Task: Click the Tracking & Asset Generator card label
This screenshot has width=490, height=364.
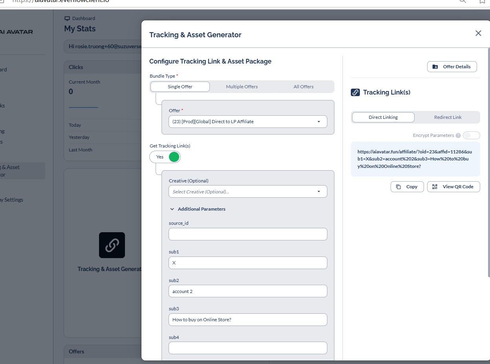Action: click(x=109, y=269)
